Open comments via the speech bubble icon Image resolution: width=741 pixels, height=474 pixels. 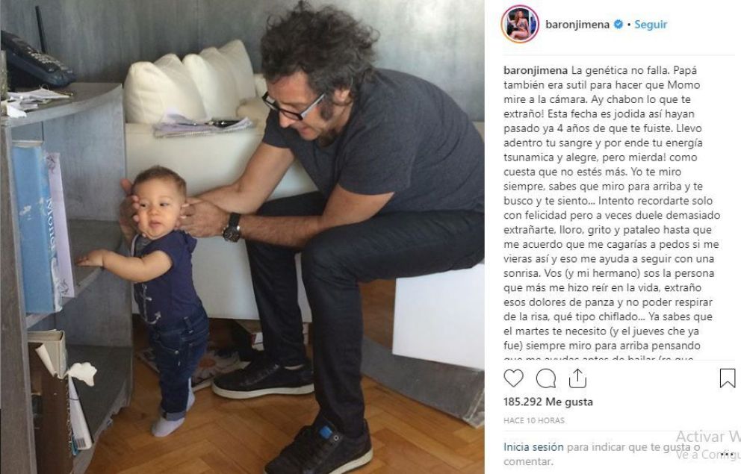coord(546,378)
